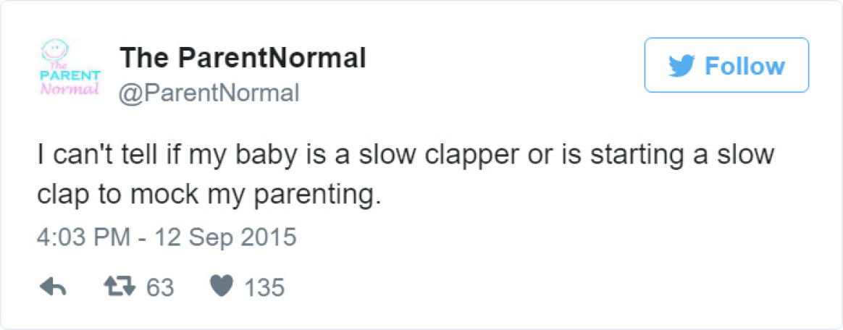843x330 pixels.
Task: Open the 4:03 PM timestamp permalink
Action: click(x=84, y=237)
